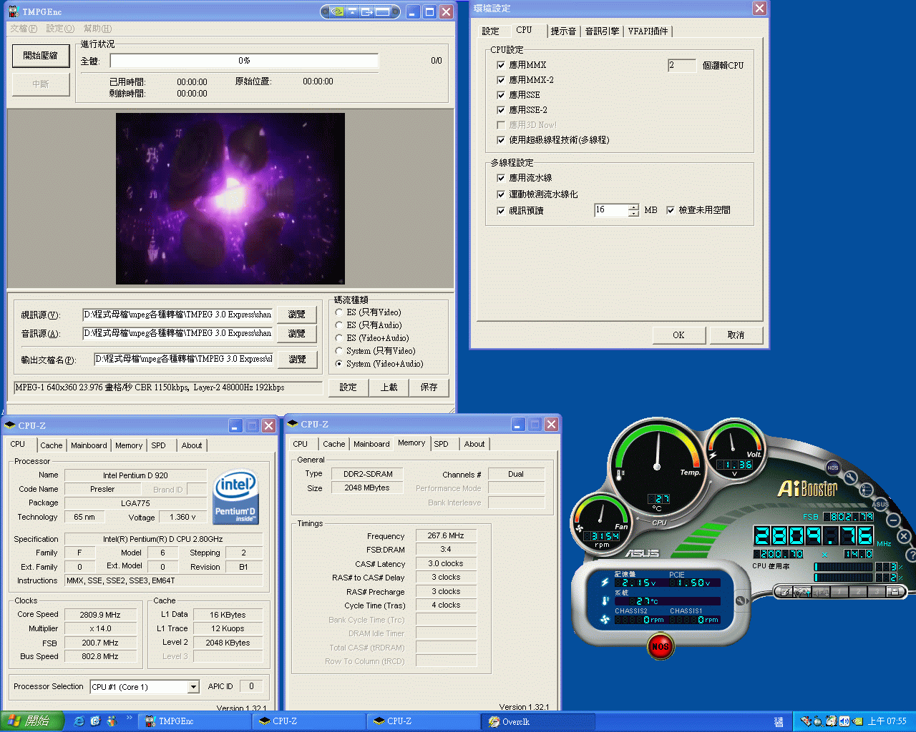Toggle the 應用流水線 checkbox
Image resolution: width=916 pixels, height=732 pixels.
pyautogui.click(x=501, y=178)
